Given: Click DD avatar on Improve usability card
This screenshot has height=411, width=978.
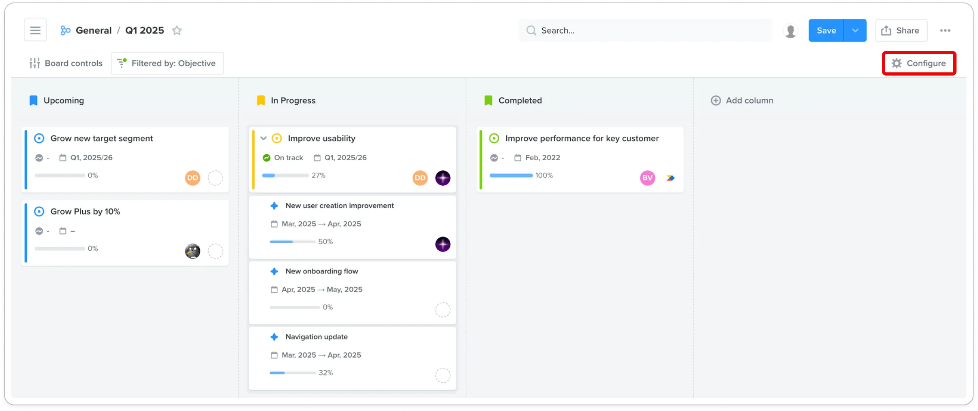Looking at the screenshot, I should [x=420, y=178].
